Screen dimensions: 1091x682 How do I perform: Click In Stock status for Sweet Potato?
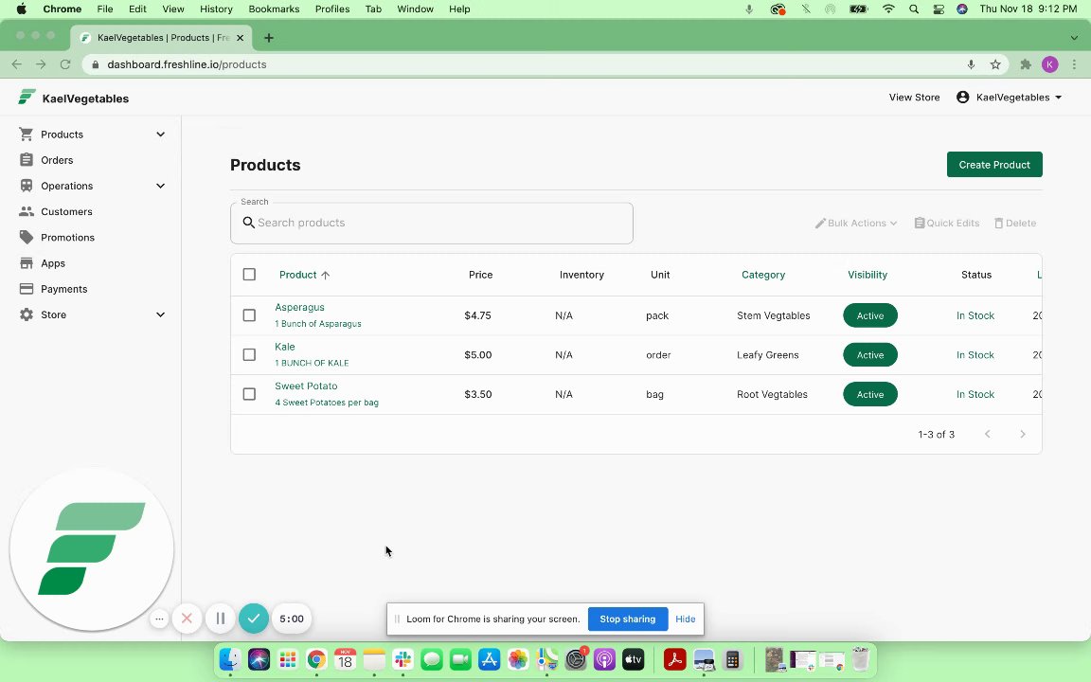tap(975, 394)
